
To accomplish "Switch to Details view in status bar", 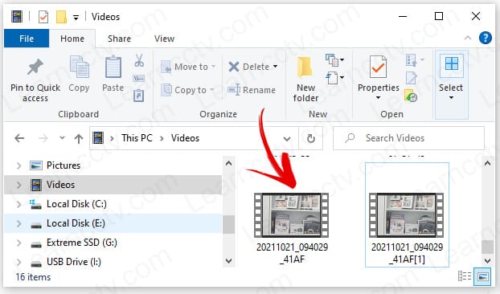I will pos(465,276).
